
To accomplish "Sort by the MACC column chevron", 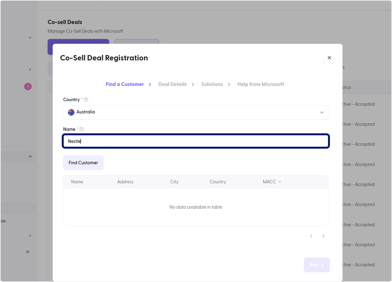I will point(280,182).
